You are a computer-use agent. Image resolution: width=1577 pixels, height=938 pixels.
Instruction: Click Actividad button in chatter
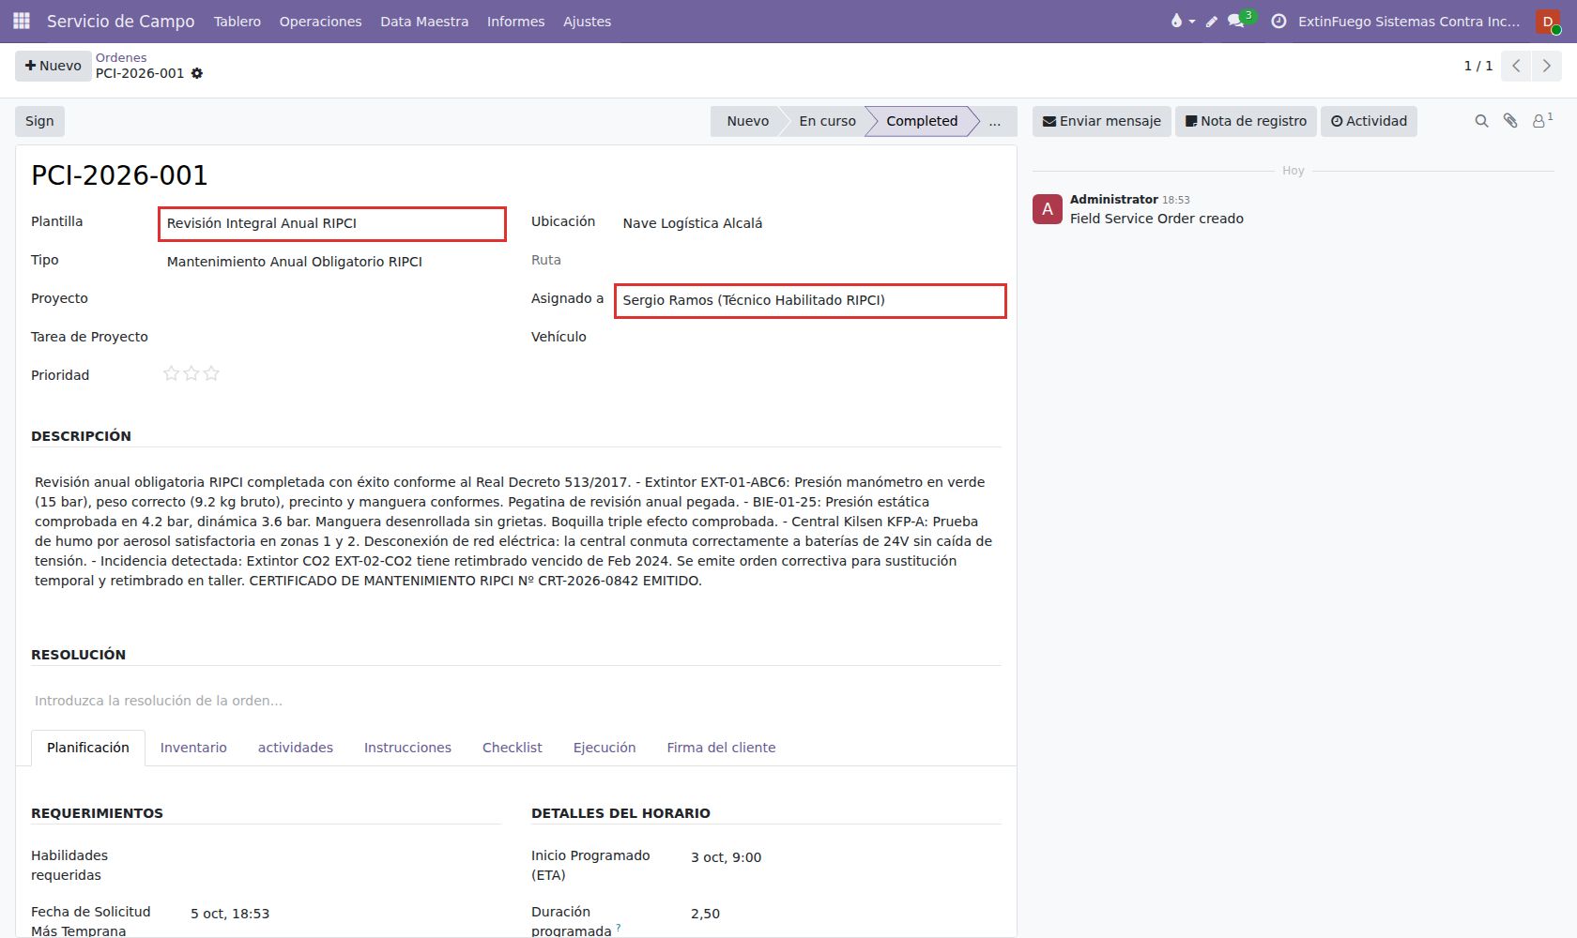(x=1369, y=121)
